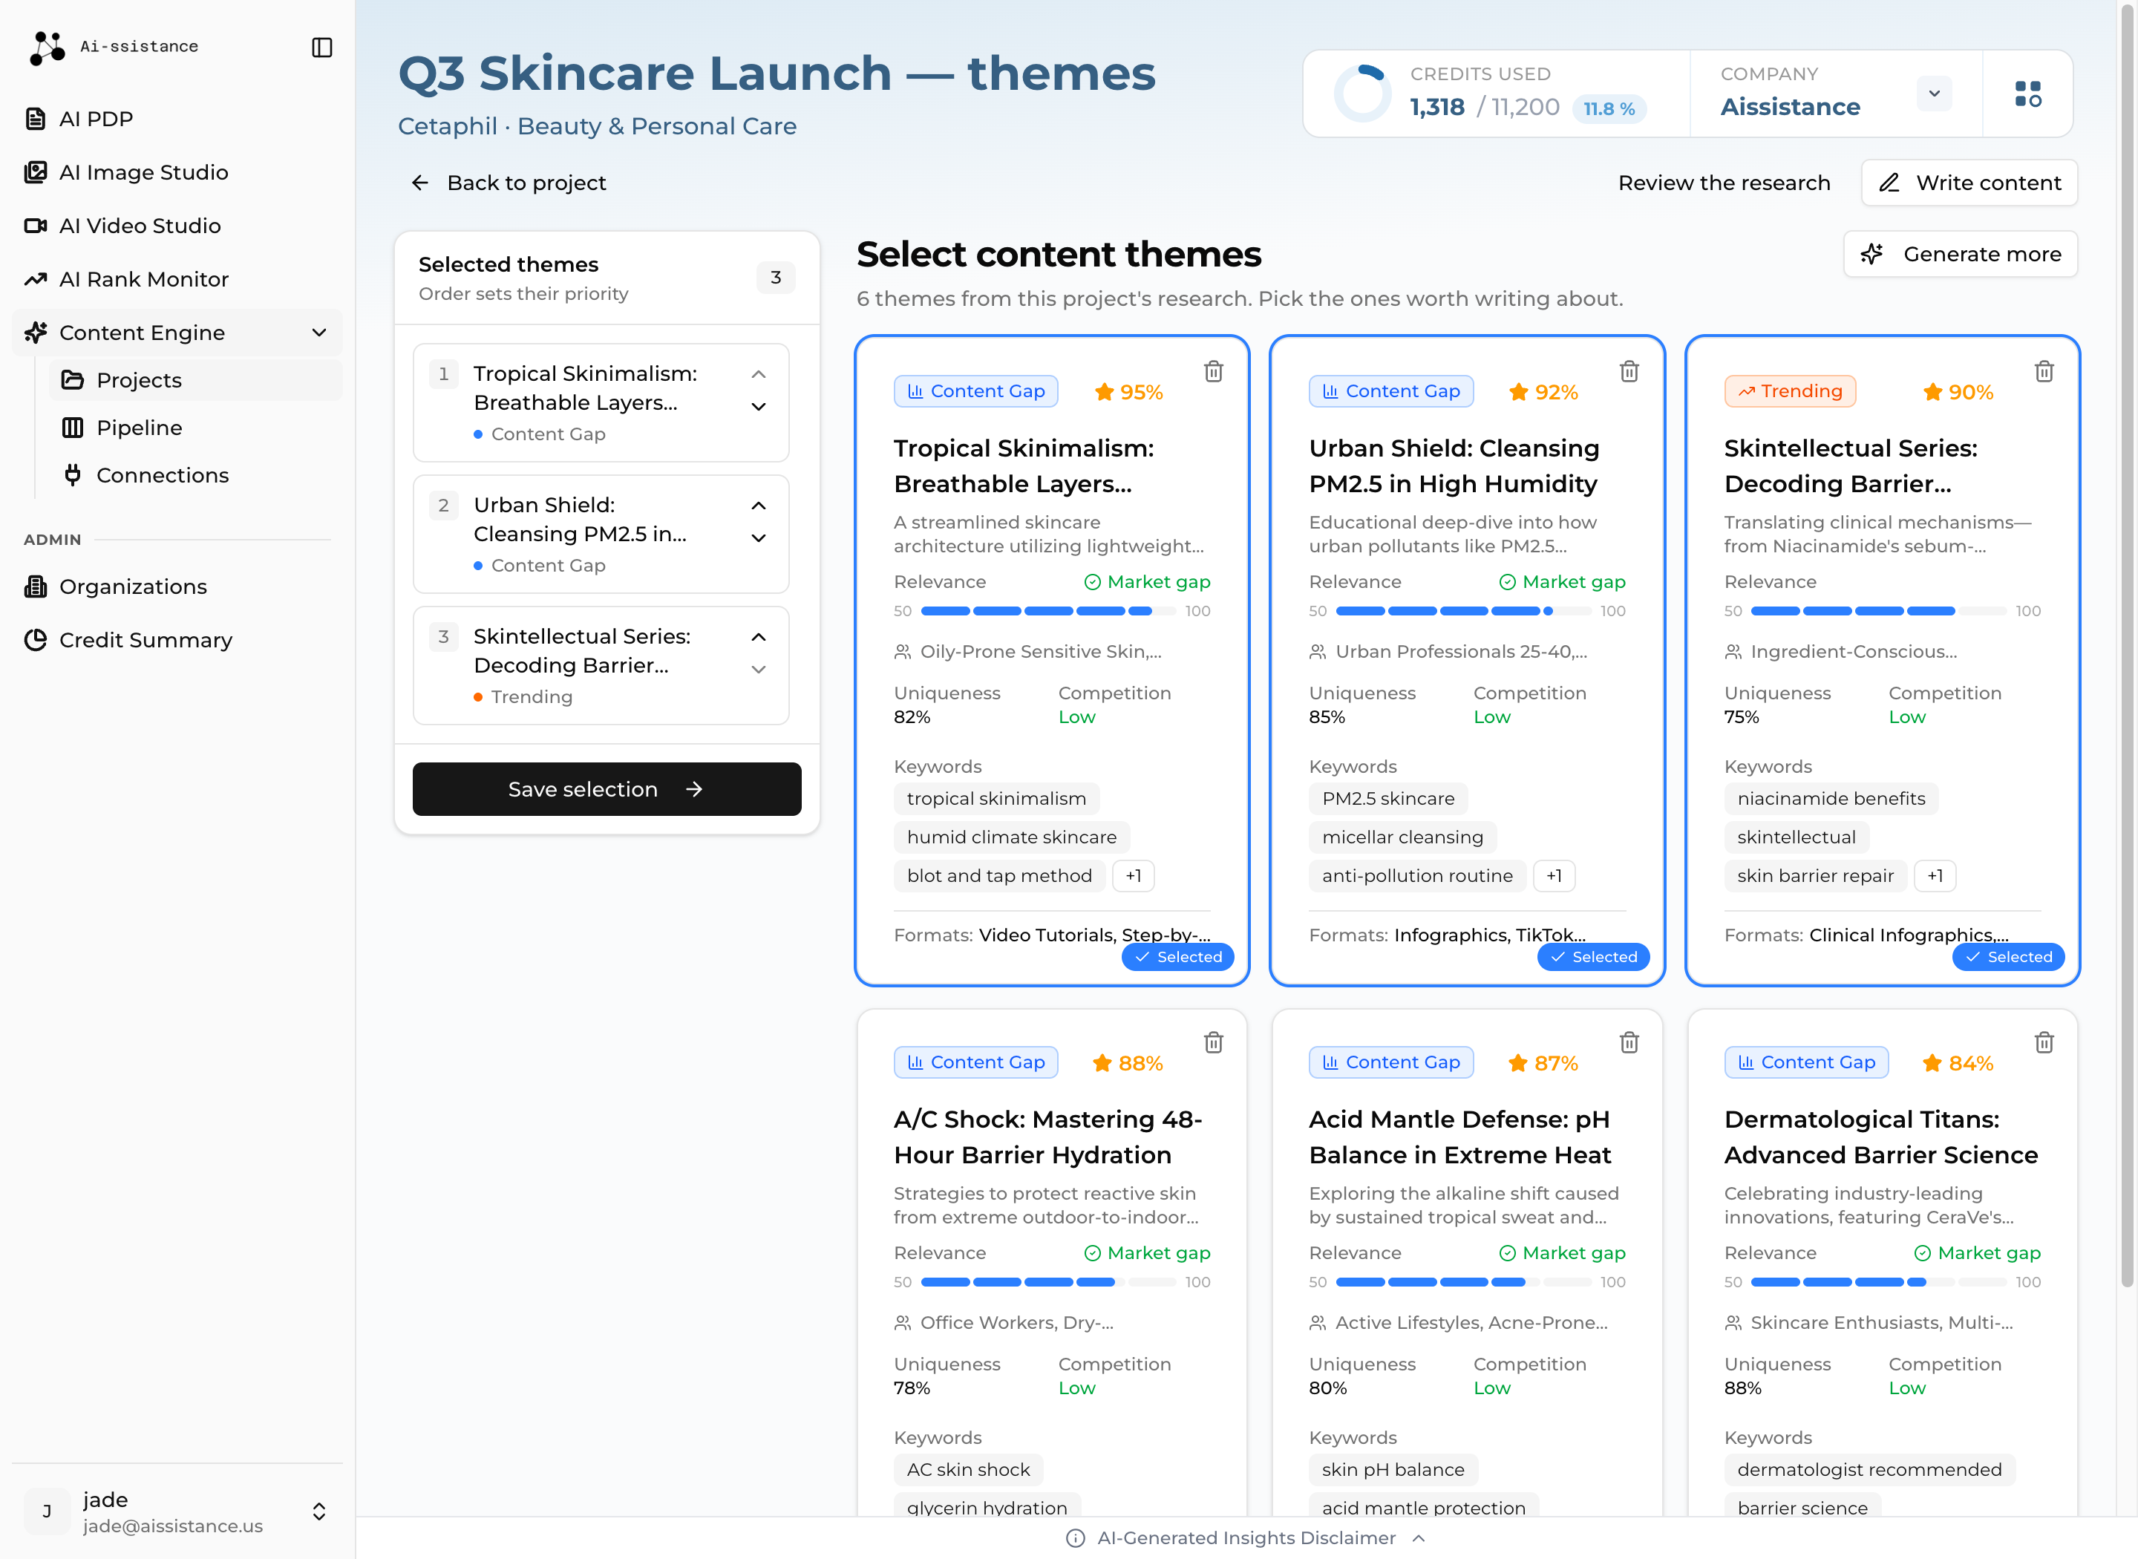Screen dimensions: 2138x1559
Task: Click the credits used progress ring
Action: (x=1362, y=94)
